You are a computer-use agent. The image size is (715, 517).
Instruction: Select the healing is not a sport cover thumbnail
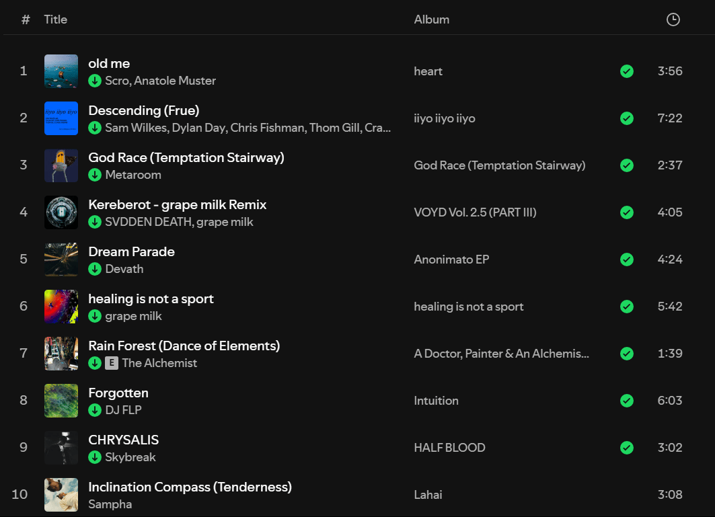click(x=61, y=307)
